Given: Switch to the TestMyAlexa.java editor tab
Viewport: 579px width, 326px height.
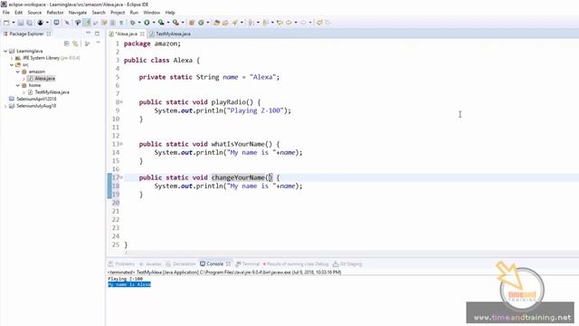Looking at the screenshot, I should point(173,34).
